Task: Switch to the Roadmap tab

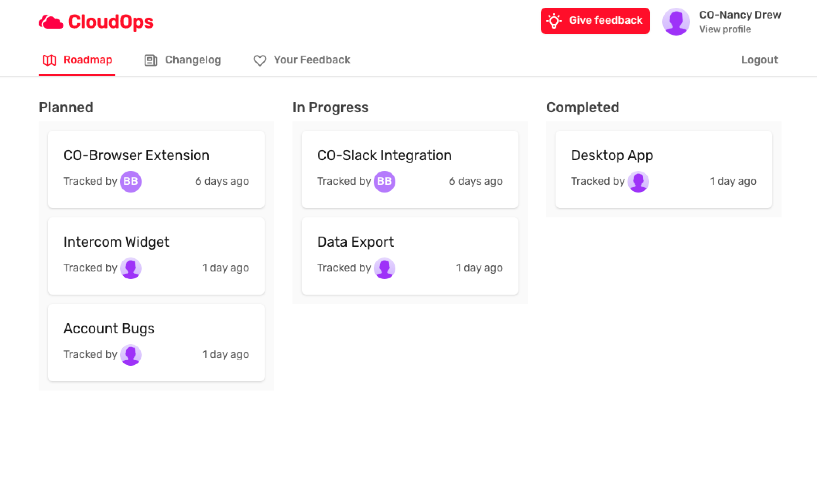Action: (77, 60)
